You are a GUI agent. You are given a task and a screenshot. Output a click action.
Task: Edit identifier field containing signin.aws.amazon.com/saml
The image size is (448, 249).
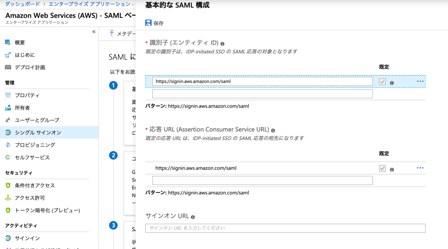coord(262,81)
